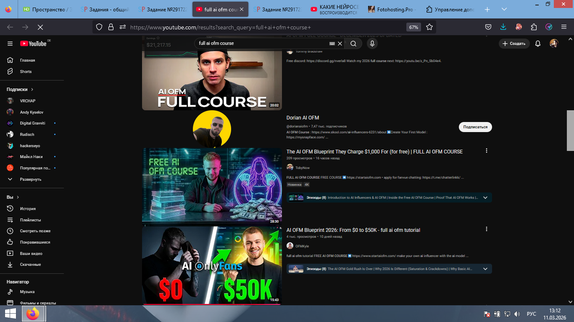Open the Подписки section header
Viewport: 574px width, 322px height.
click(20, 89)
